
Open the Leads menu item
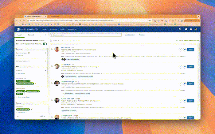62,29
